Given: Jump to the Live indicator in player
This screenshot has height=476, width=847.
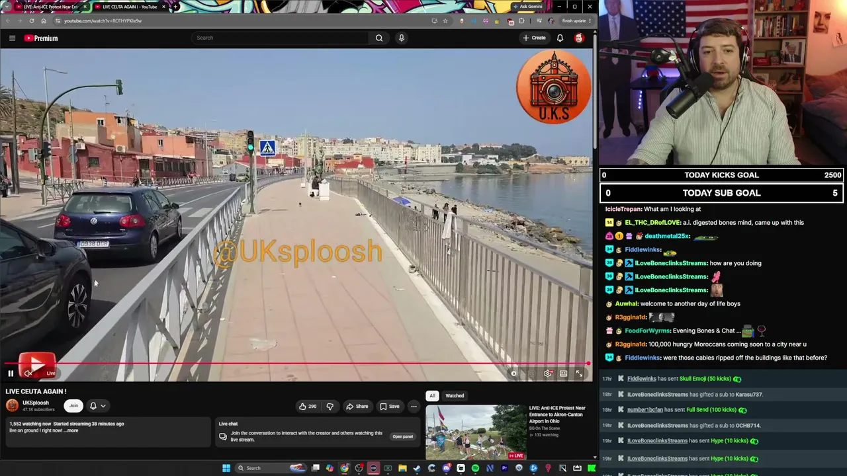Looking at the screenshot, I should click(x=50, y=374).
